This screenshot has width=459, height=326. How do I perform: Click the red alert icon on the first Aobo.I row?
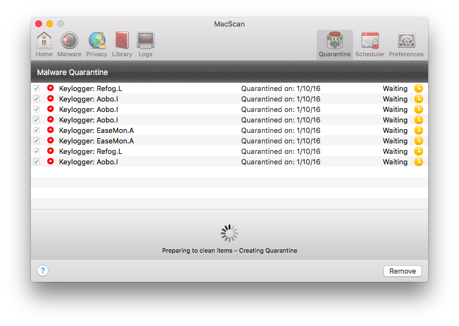click(51, 99)
